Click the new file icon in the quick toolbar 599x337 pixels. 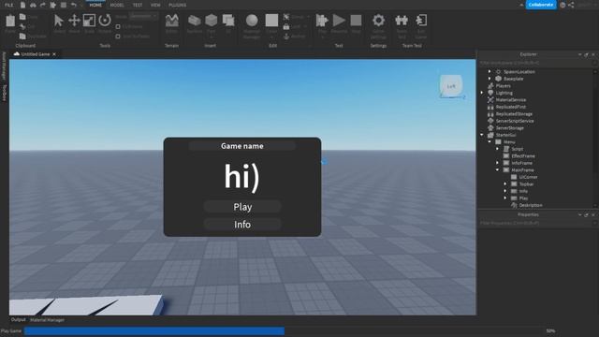click(22, 5)
